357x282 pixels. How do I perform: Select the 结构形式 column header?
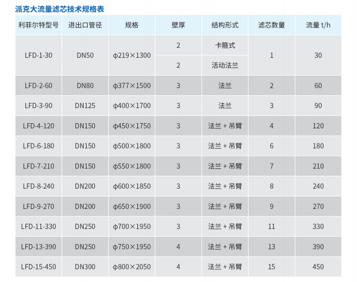click(225, 25)
